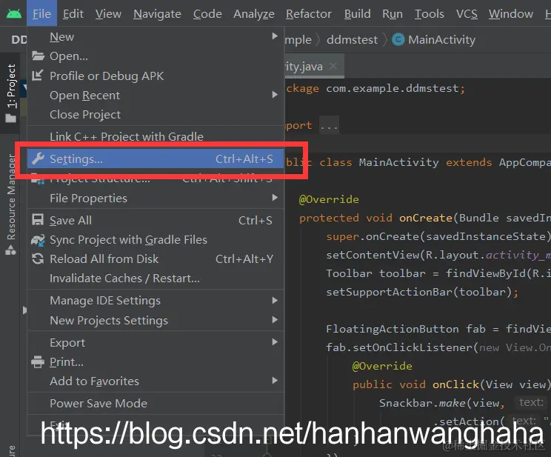Viewport: 551px width, 457px height.
Task: Click the MainActivity class name in editor
Action: tap(399, 162)
